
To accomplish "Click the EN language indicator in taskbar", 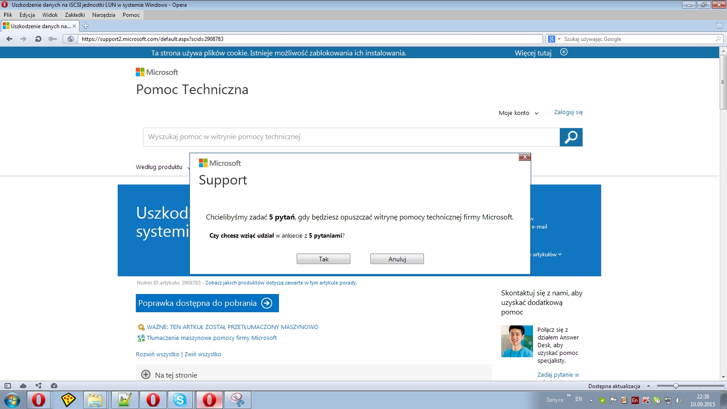I will 578,399.
